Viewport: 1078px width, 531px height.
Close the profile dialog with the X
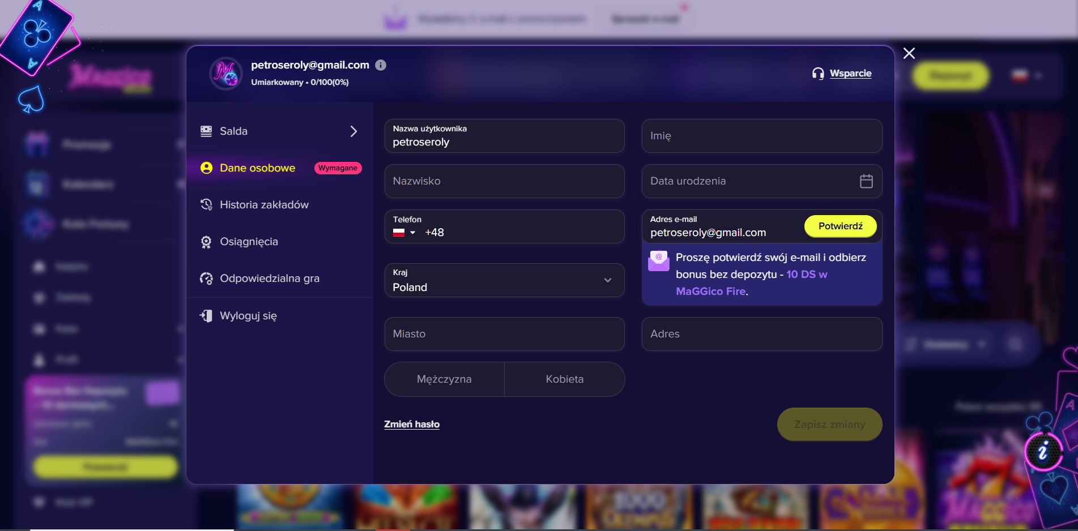click(909, 53)
